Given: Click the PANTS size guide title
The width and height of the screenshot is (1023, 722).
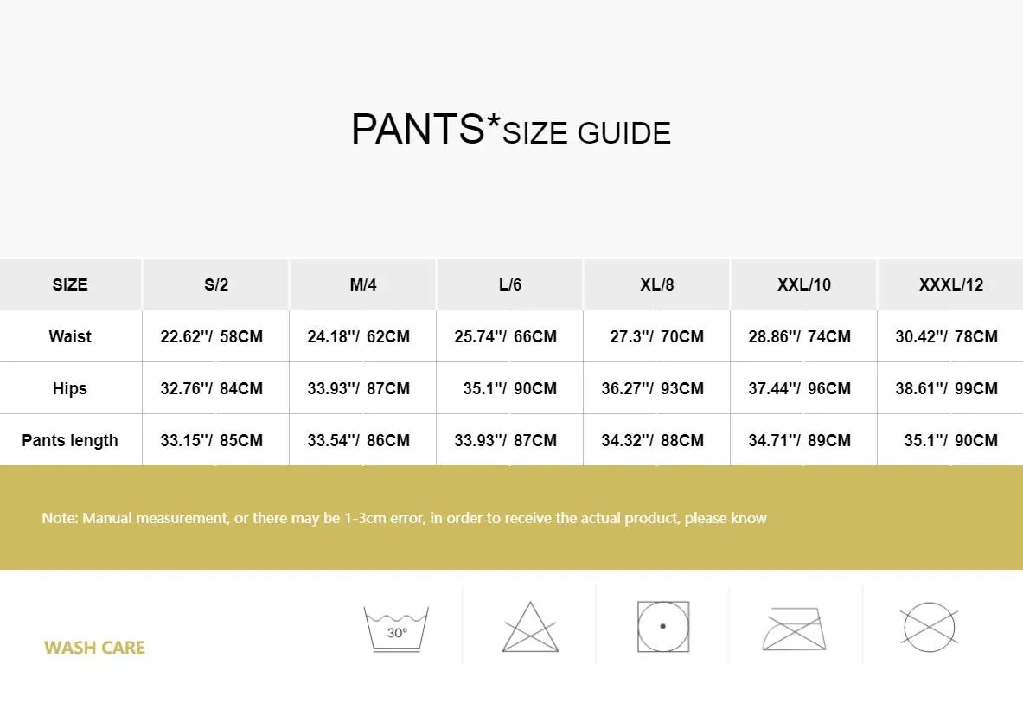Looking at the screenshot, I should pos(510,131).
